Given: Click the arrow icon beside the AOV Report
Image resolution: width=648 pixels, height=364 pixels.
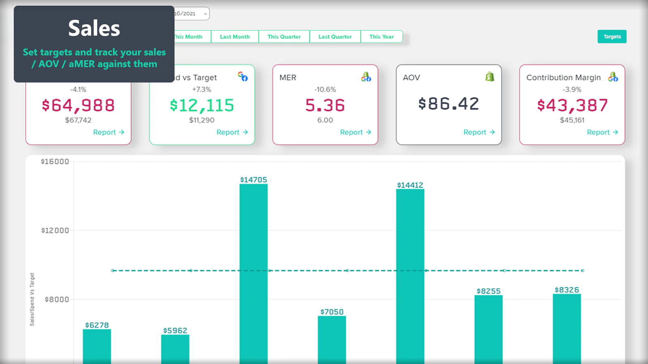Looking at the screenshot, I should coord(492,132).
